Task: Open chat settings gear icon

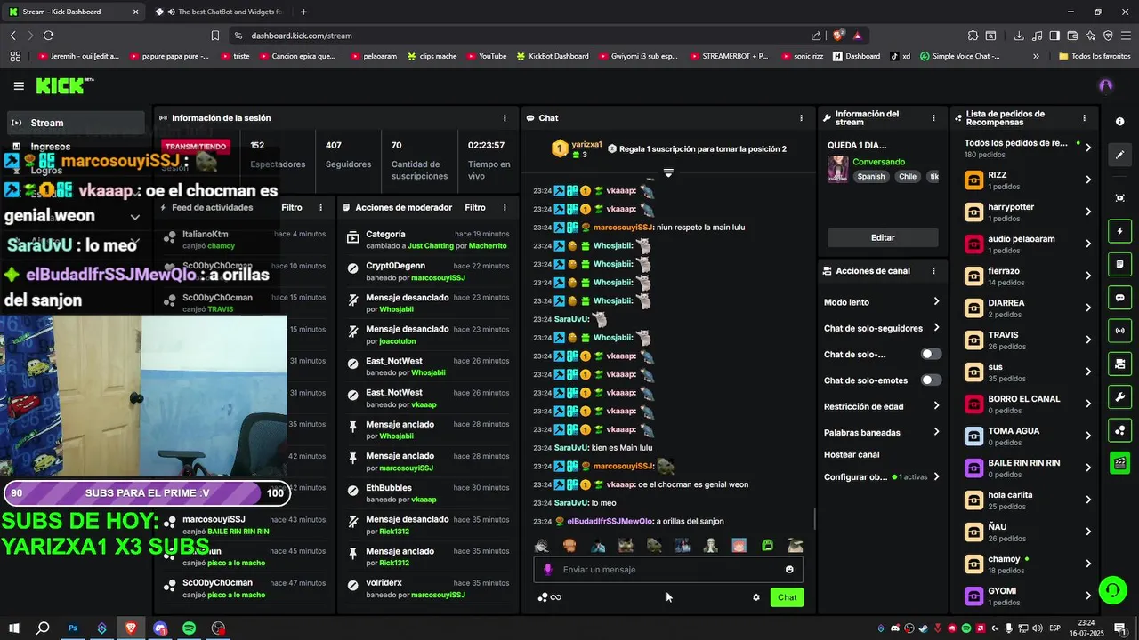Action: point(756,597)
